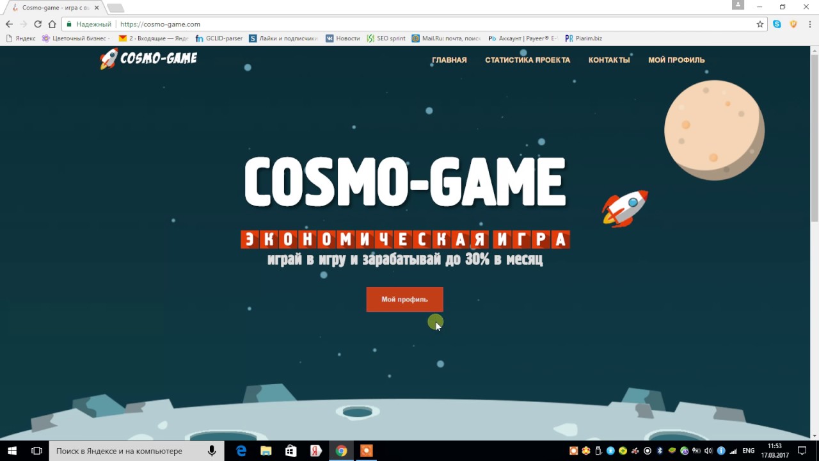Open Chrome's three-dot menu
819x461 pixels.
(809, 24)
